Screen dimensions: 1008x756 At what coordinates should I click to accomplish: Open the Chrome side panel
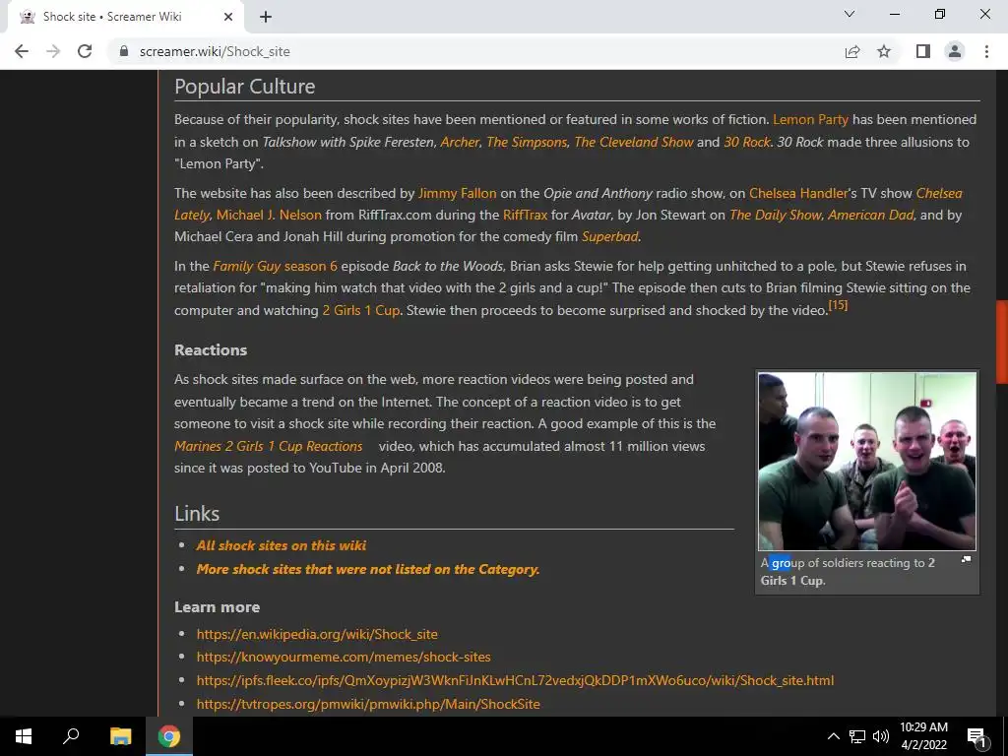[923, 51]
